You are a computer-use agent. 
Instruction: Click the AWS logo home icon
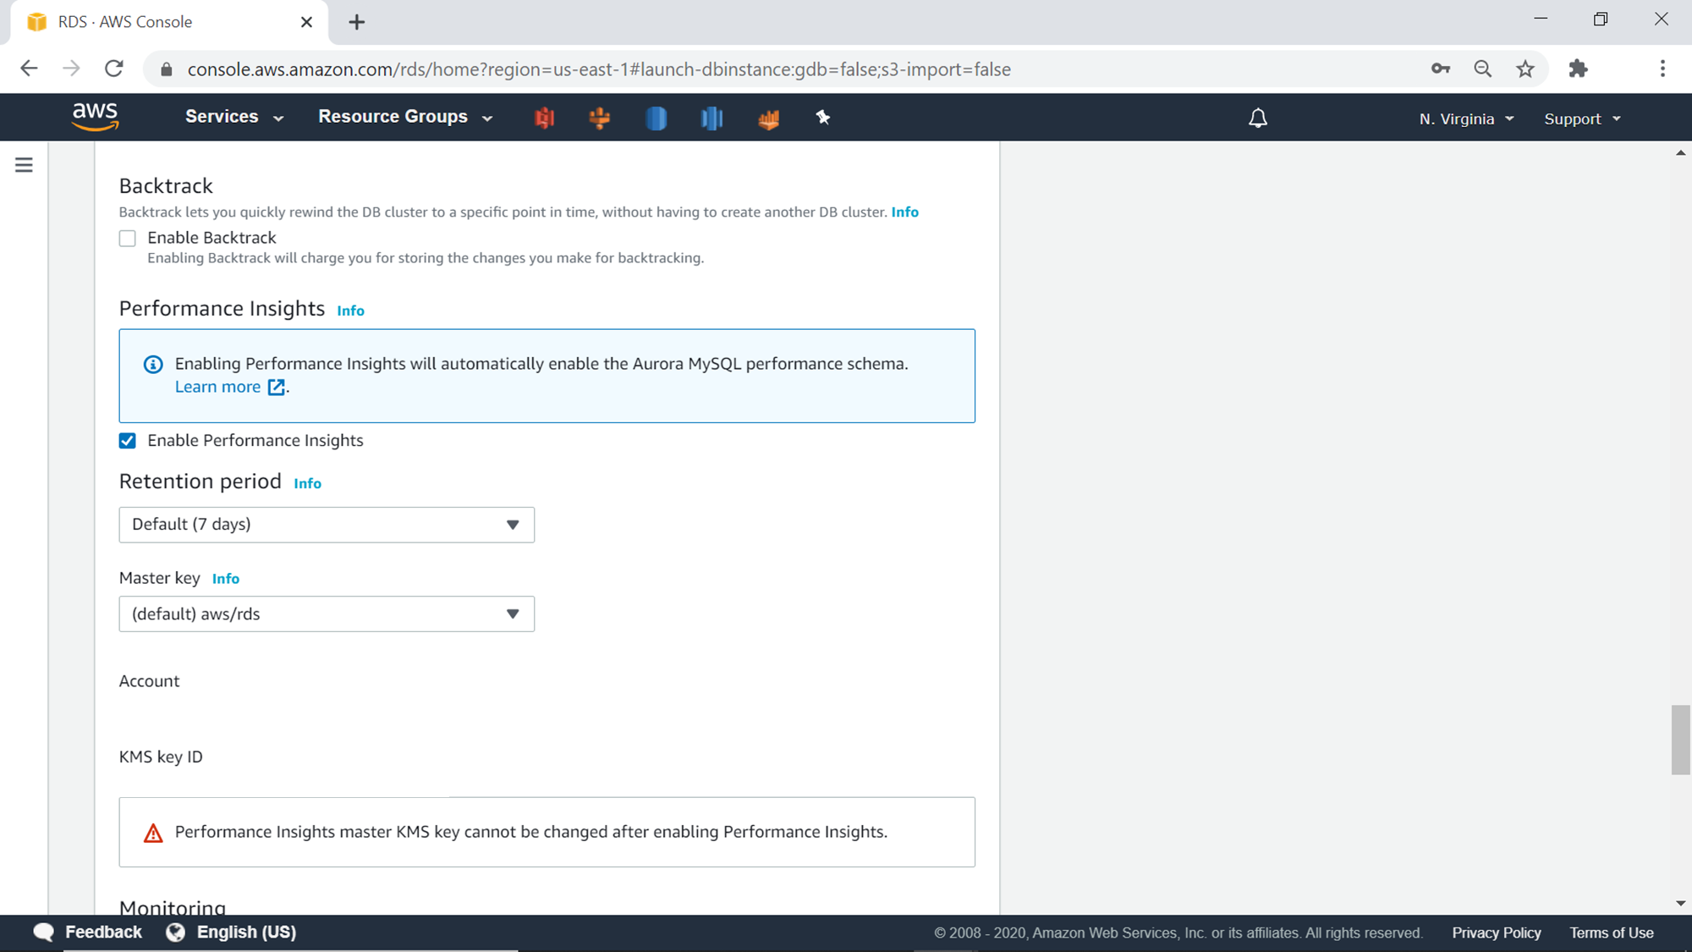tap(95, 117)
